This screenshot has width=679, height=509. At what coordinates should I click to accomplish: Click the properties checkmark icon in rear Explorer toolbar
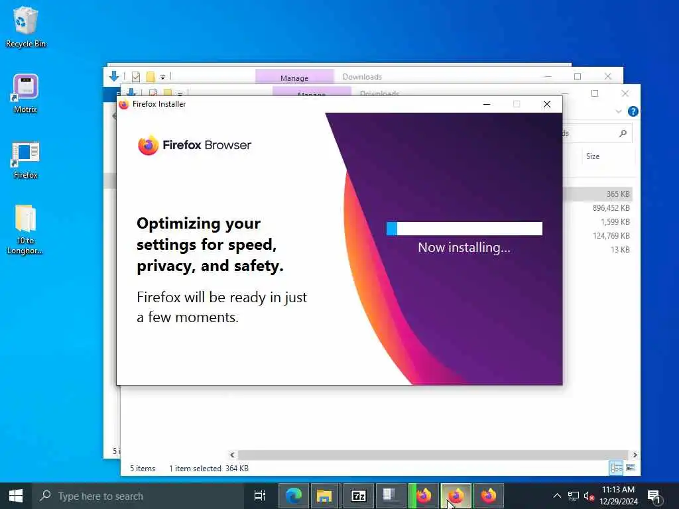135,77
